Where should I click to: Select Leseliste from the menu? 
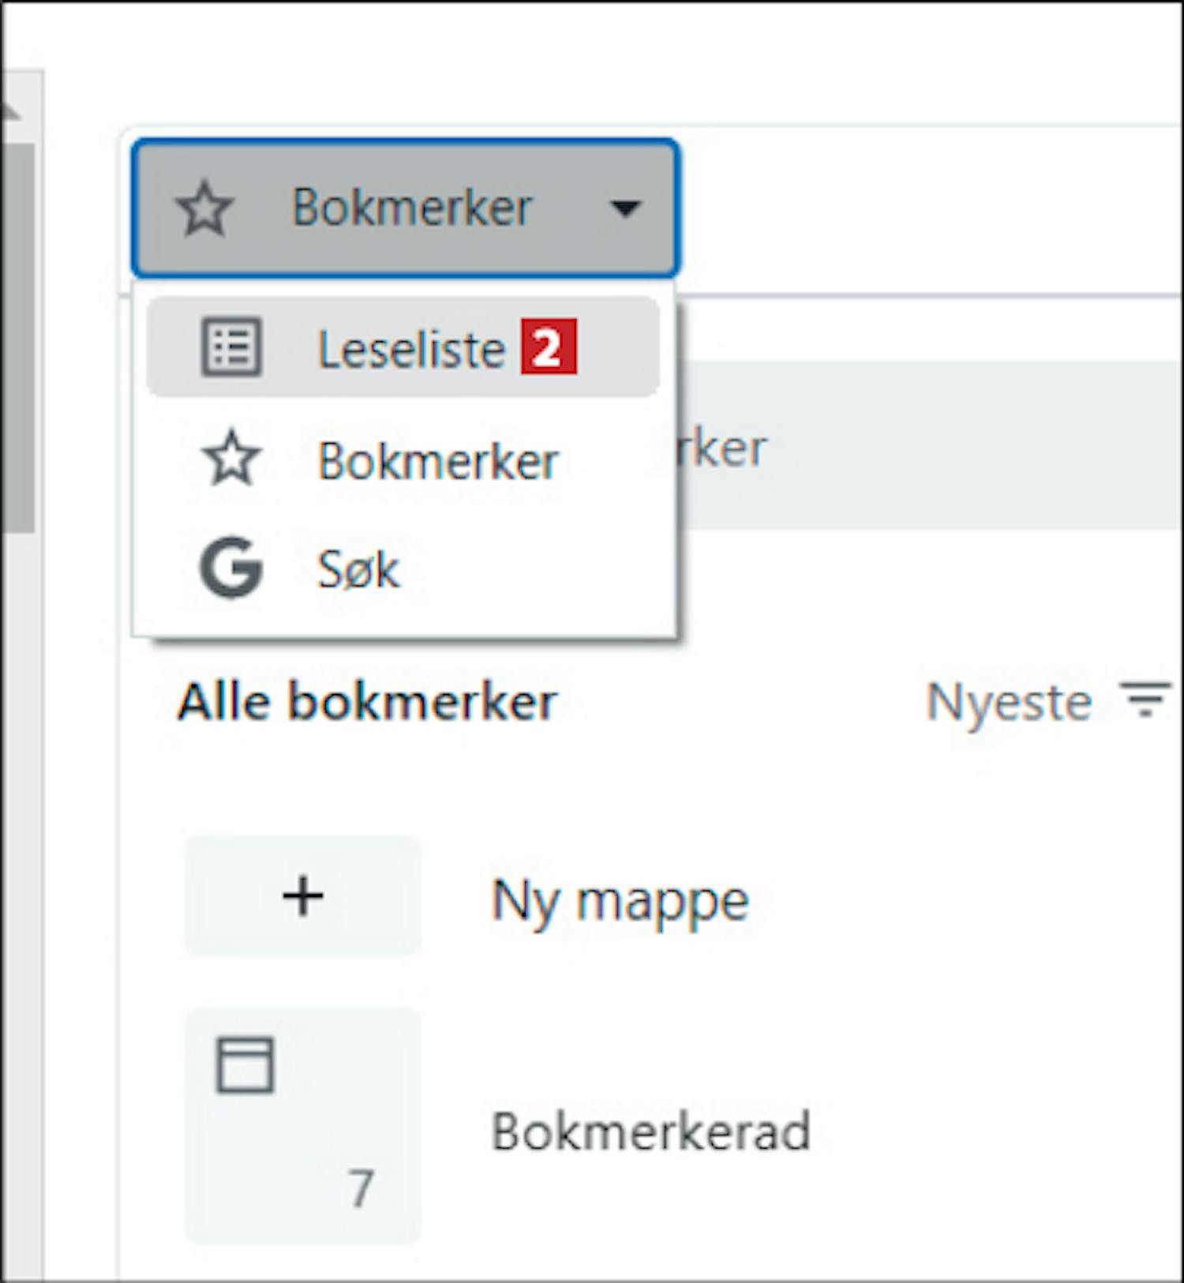(x=403, y=347)
